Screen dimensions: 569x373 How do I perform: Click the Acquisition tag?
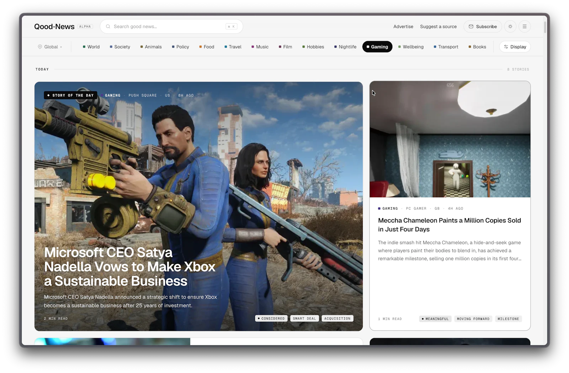coord(337,319)
